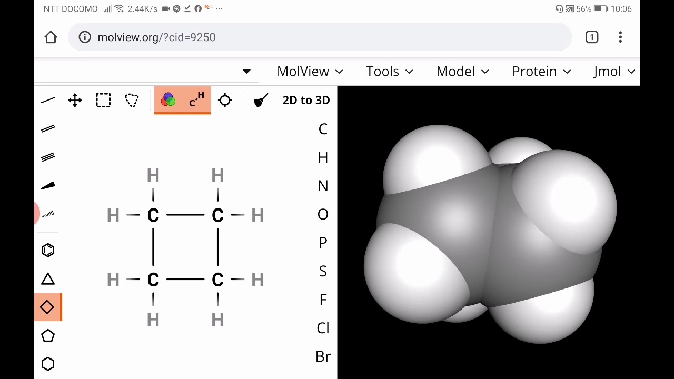Select the cyclopropane triangle ring tool
This screenshot has width=674, height=379.
[x=48, y=279]
